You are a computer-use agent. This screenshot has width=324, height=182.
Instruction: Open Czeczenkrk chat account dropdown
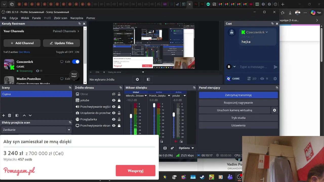coord(267,32)
